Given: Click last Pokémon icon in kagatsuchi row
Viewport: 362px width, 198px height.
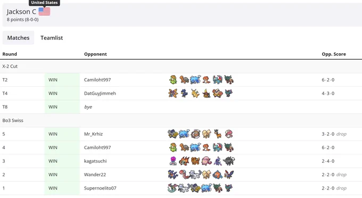Looking at the screenshot, I should 229,161.
